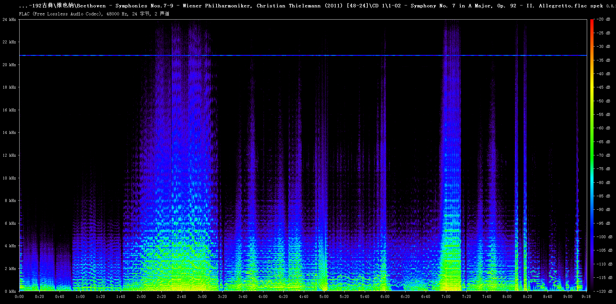Click the 24 kHz frequency axis label

[x=9, y=20]
